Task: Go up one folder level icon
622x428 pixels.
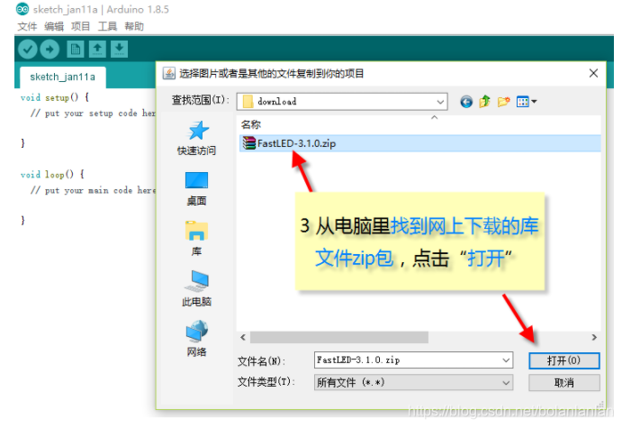Action: [484, 102]
